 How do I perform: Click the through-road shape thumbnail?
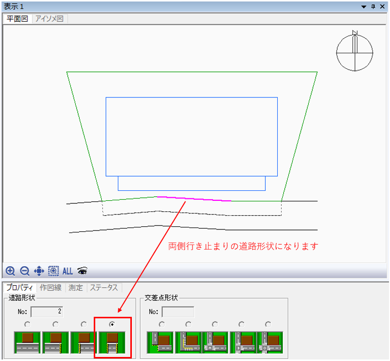[28, 342]
